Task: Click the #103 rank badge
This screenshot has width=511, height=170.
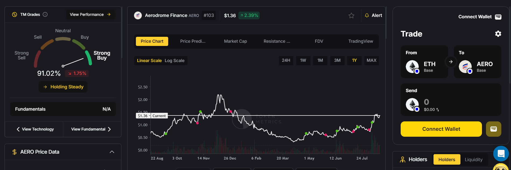Action: tap(209, 15)
